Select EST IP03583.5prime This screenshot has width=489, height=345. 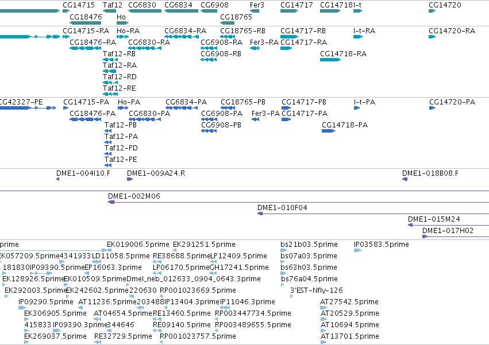point(382,245)
